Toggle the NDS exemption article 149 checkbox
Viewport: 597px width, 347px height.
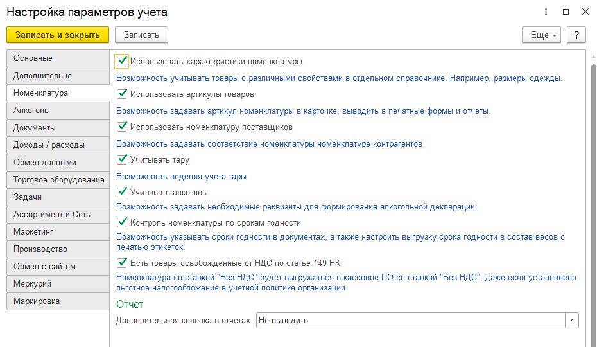[x=122, y=262]
